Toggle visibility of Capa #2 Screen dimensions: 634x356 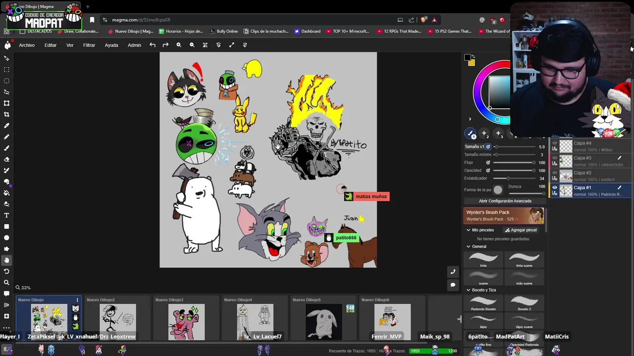555,173
